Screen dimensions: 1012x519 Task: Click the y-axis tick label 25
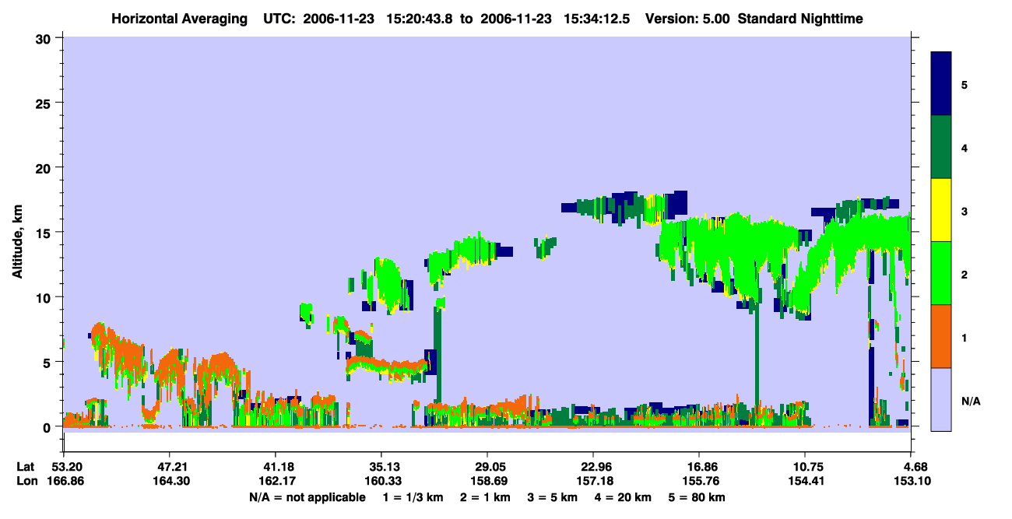point(45,103)
